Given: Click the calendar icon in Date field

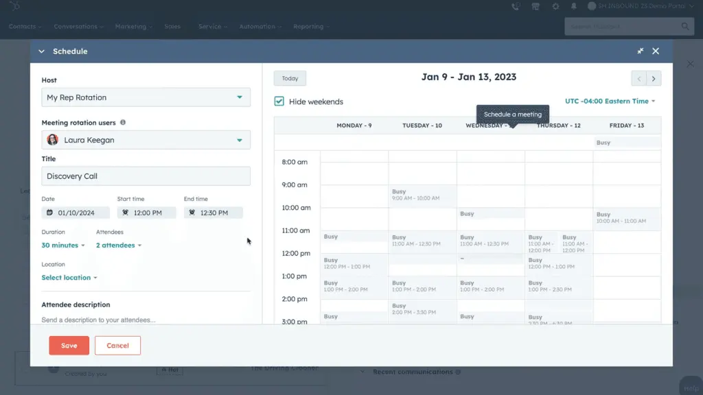Looking at the screenshot, I should click(49, 213).
